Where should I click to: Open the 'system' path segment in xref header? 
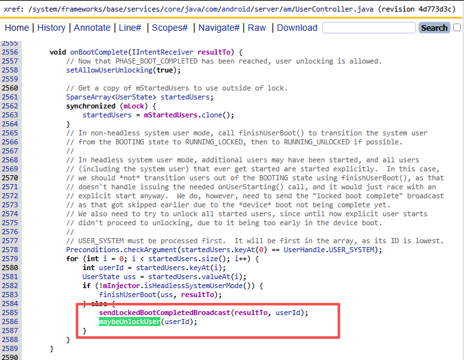44,9
